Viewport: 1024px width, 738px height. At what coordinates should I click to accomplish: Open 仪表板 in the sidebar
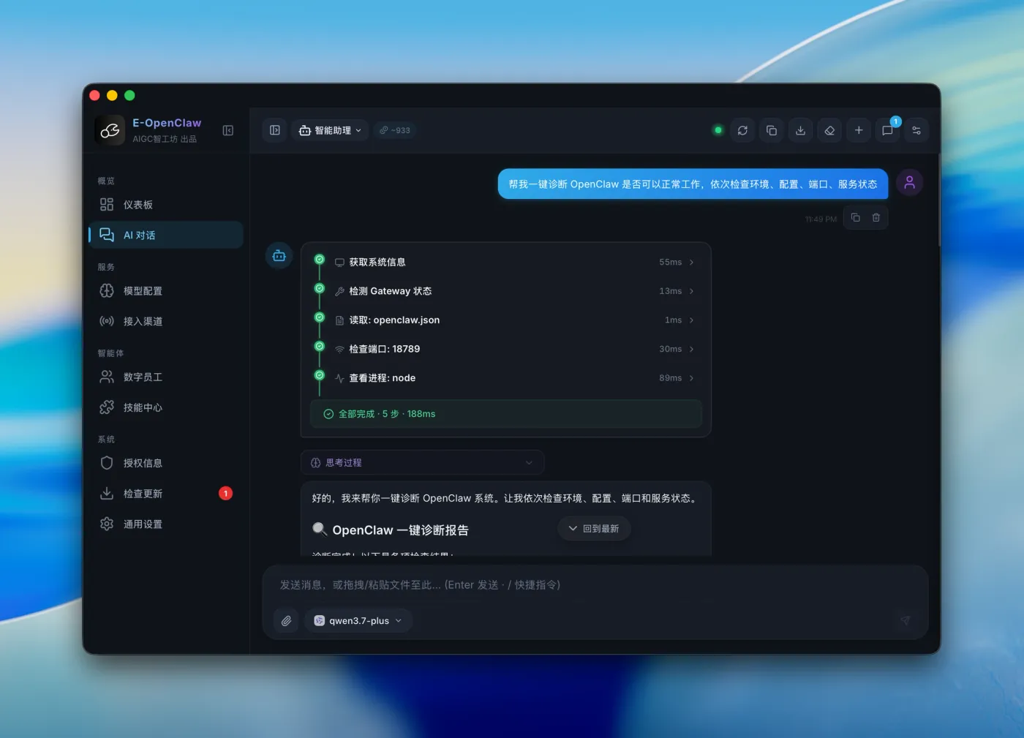pyautogui.click(x=166, y=205)
